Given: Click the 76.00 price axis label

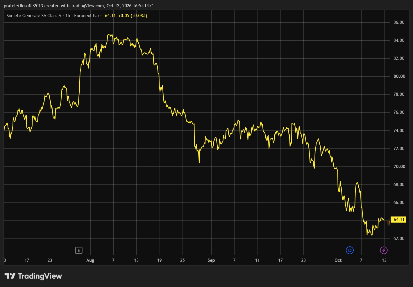Looking at the screenshot, I should tap(399, 112).
